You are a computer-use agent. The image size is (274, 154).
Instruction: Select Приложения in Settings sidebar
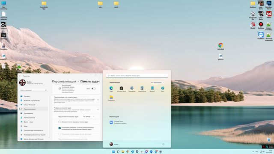33,113
